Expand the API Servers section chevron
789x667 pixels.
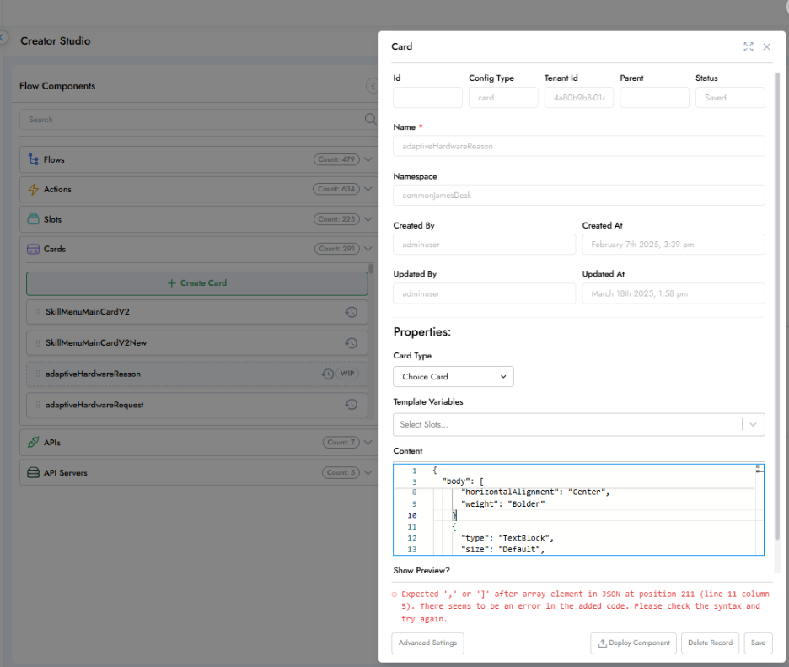point(368,473)
